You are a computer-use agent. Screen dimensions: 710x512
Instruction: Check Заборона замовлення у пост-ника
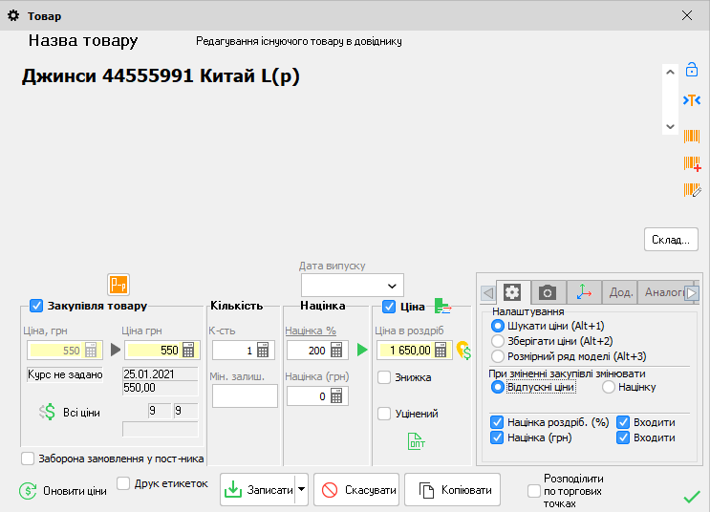click(28, 459)
